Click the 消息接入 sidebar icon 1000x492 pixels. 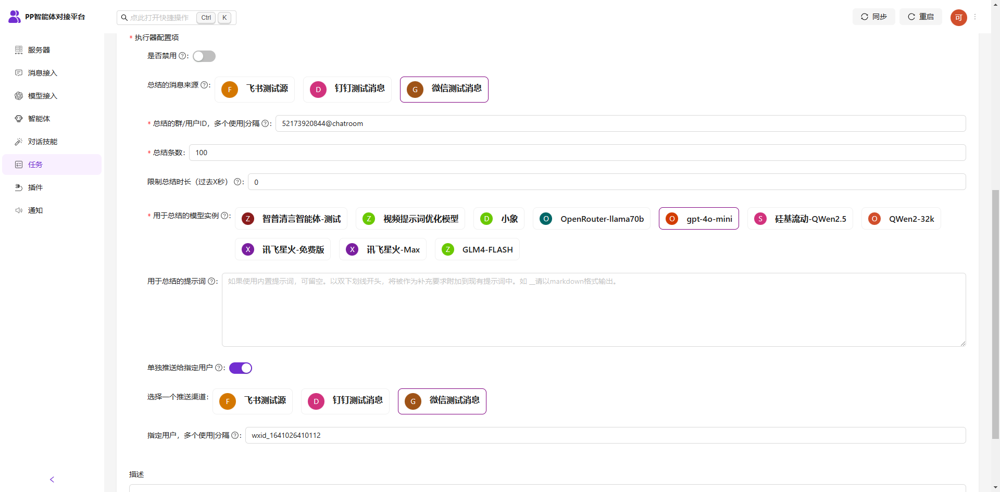tap(19, 73)
